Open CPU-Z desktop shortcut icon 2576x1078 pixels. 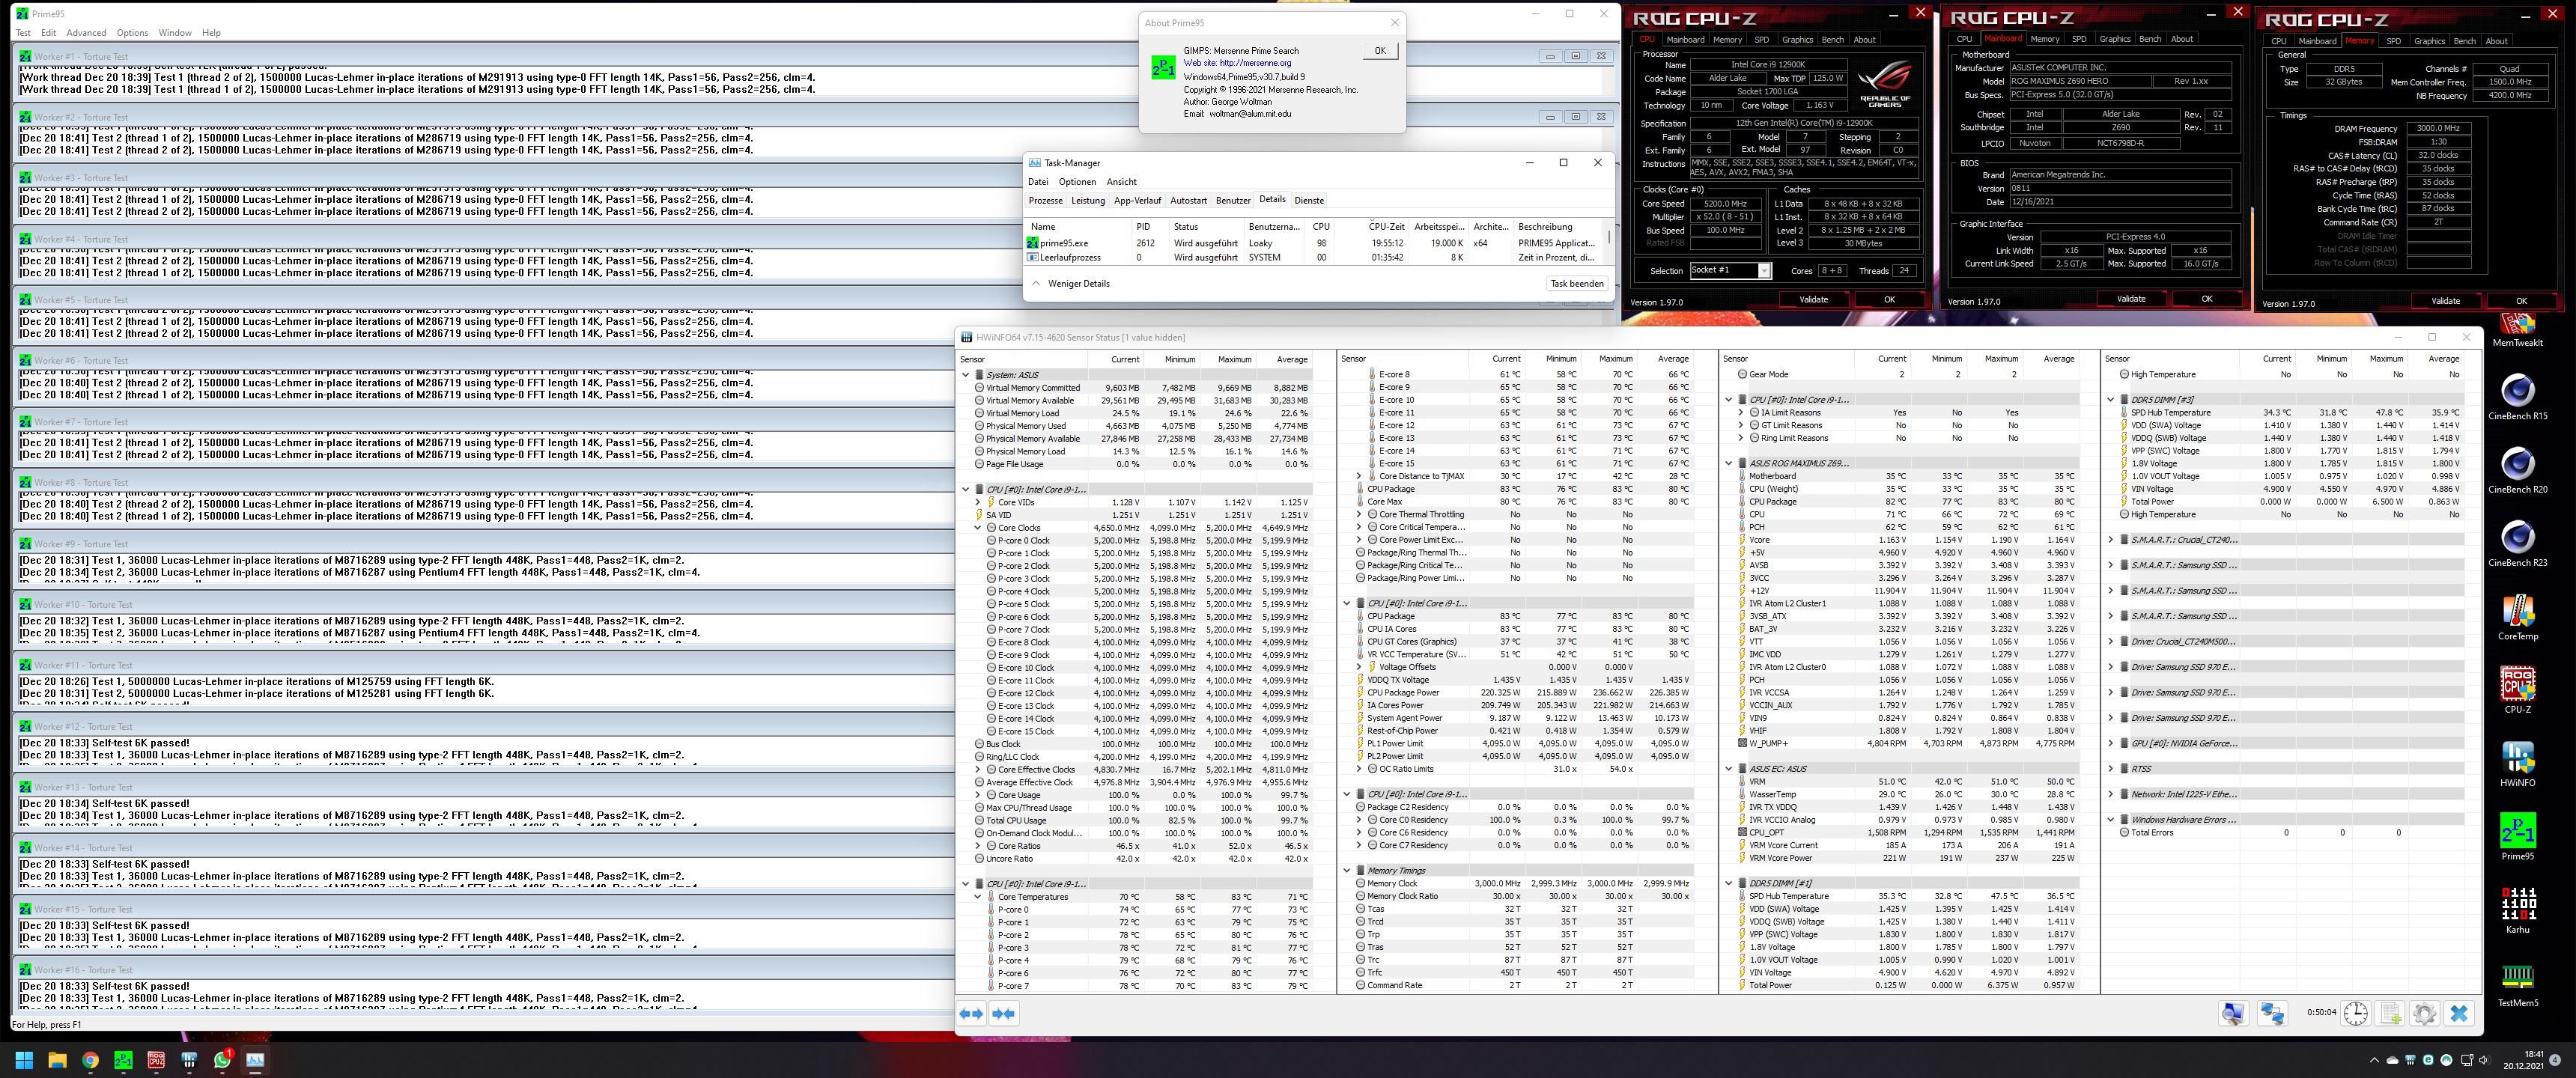2517,690
